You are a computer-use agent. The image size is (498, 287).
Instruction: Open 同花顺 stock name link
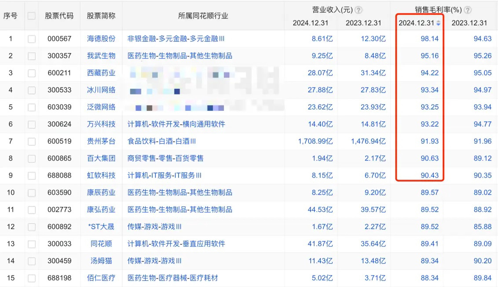tap(101, 244)
